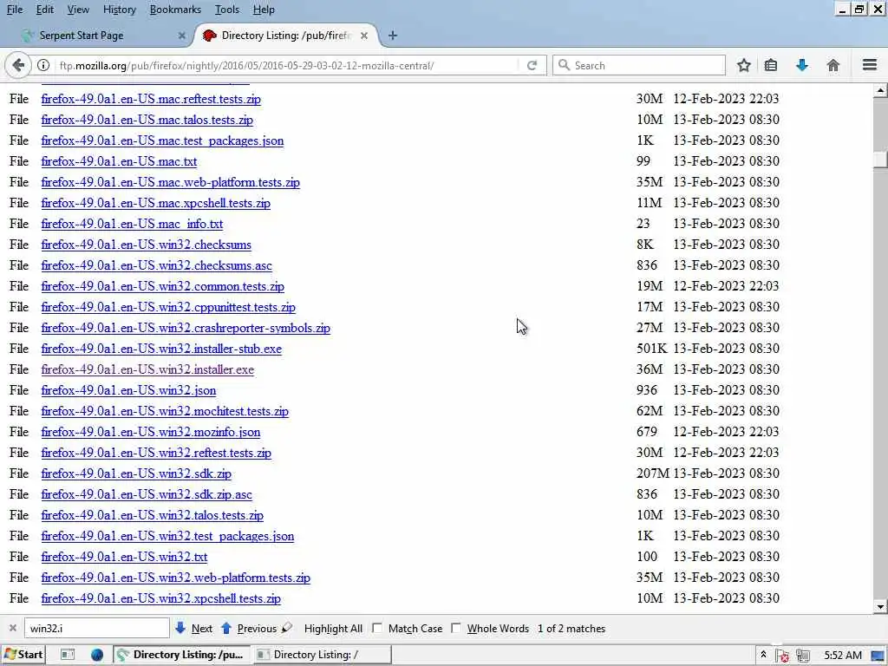Image resolution: width=888 pixels, height=666 pixels.
Task: Open the Help menu
Action: pyautogui.click(x=264, y=10)
